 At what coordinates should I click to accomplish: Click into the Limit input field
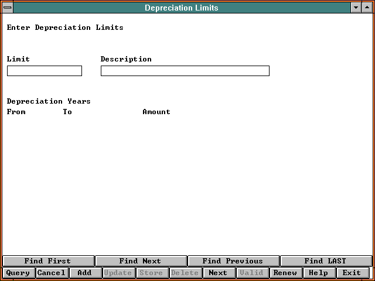point(45,71)
